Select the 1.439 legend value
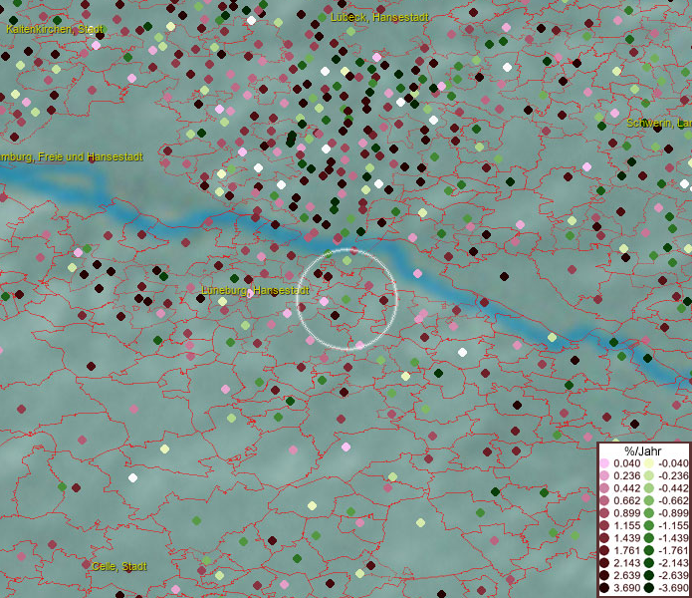This screenshot has height=598, width=692. pos(627,538)
